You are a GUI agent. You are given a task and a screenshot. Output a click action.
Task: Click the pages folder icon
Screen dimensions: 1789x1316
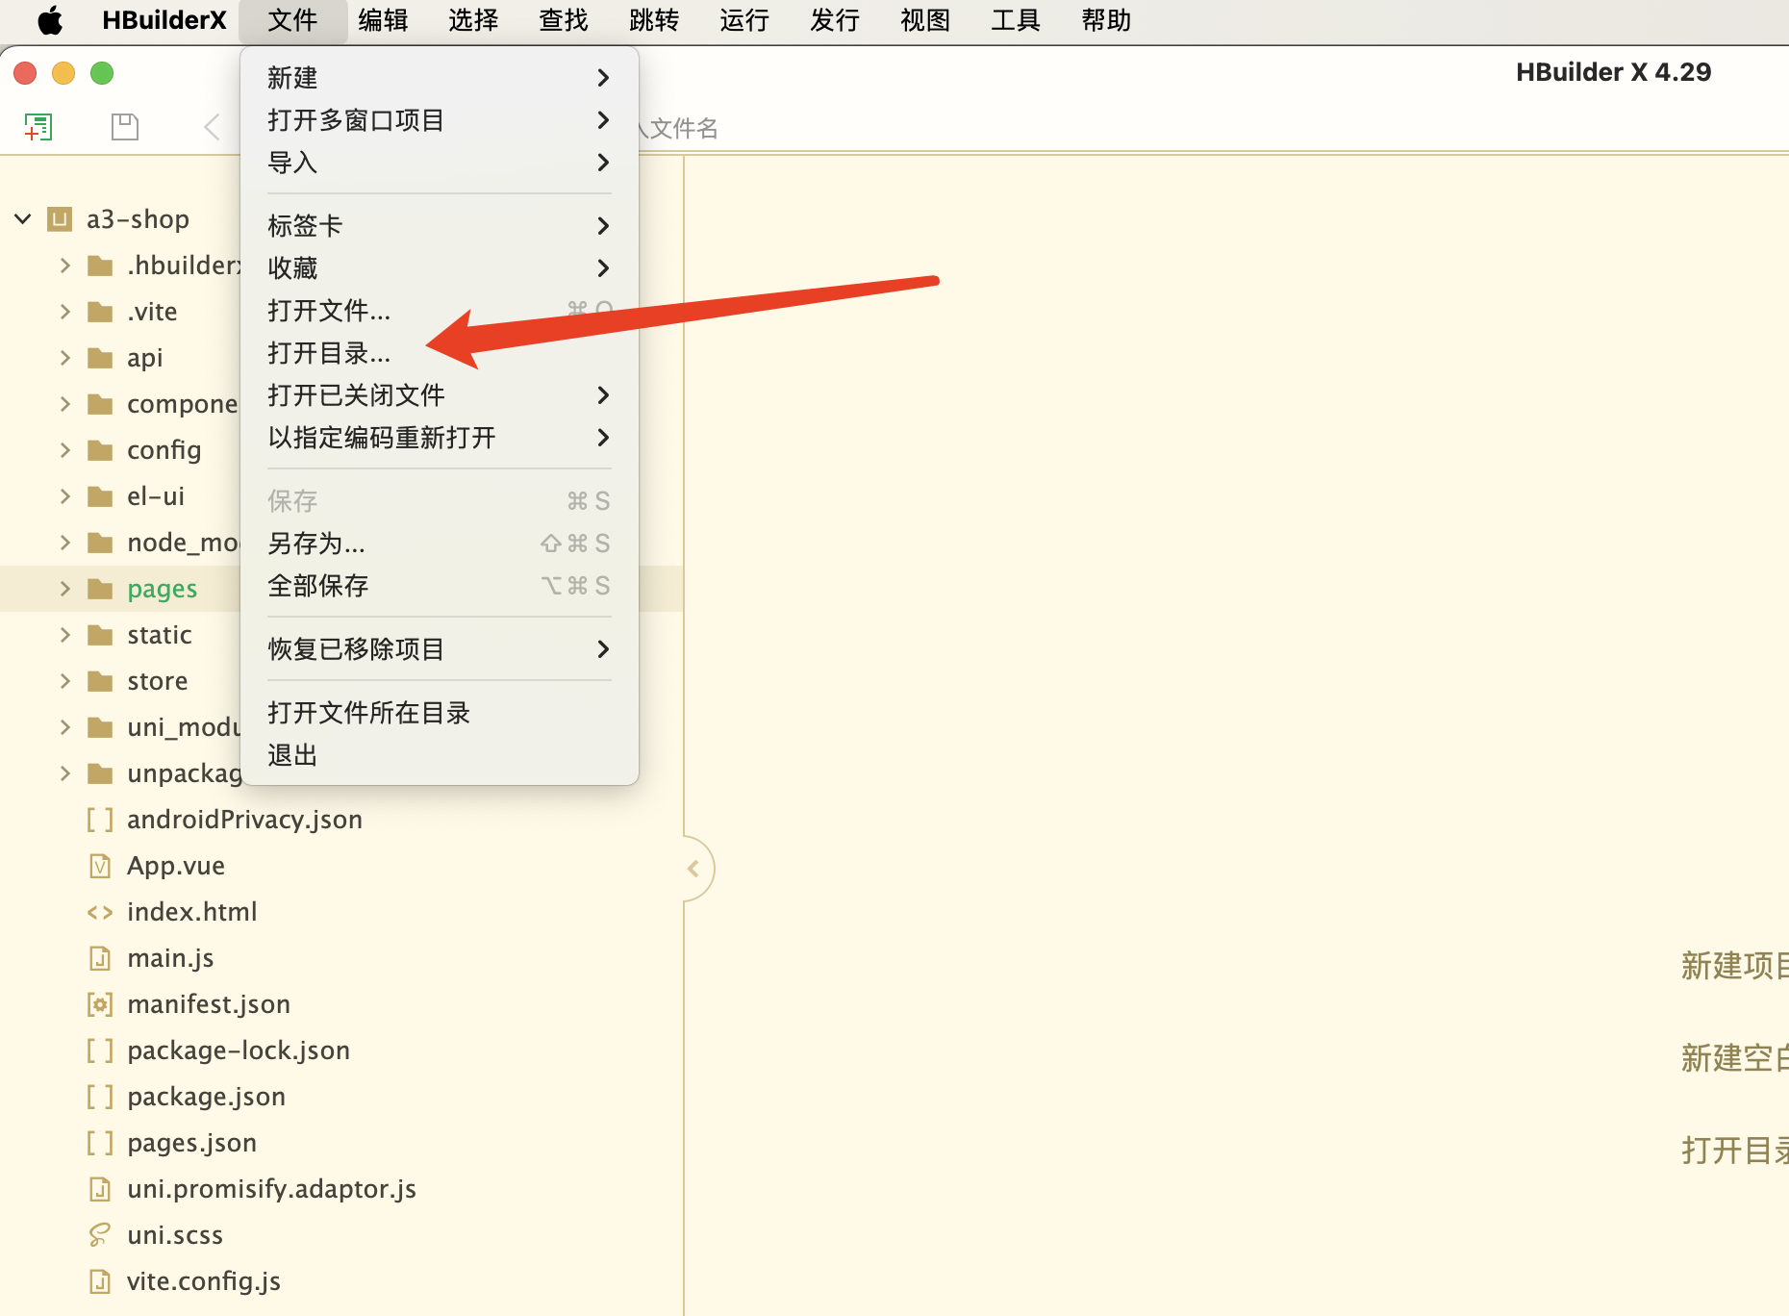[x=100, y=589]
